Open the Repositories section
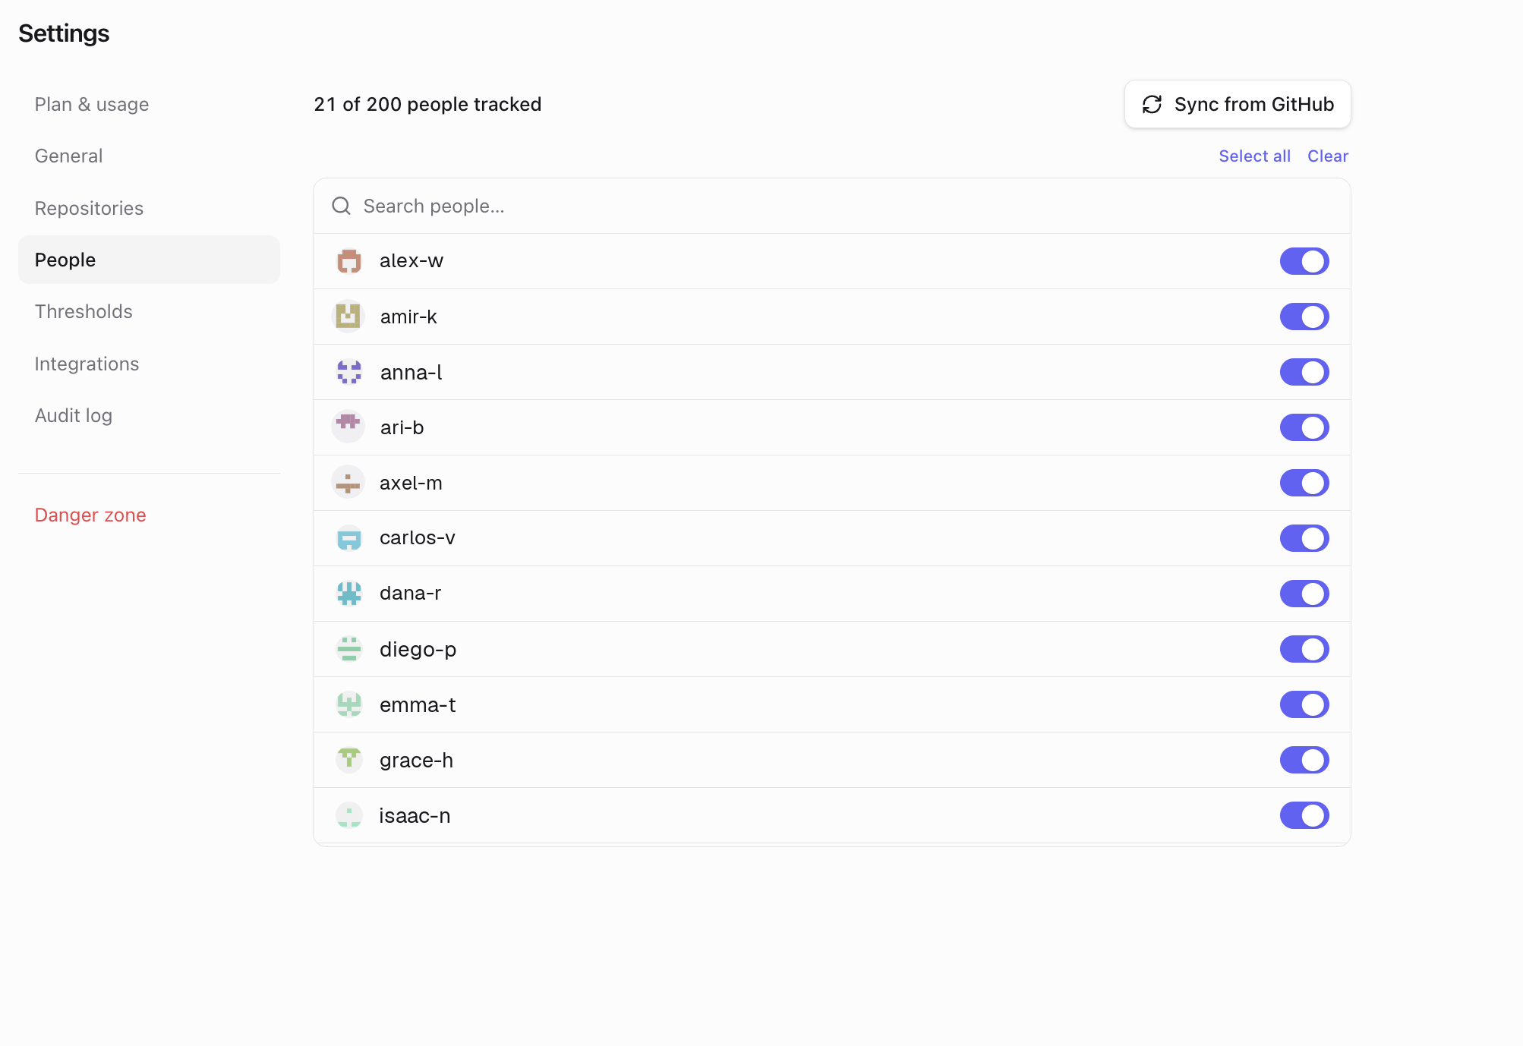The width and height of the screenshot is (1523, 1046). coord(149,208)
